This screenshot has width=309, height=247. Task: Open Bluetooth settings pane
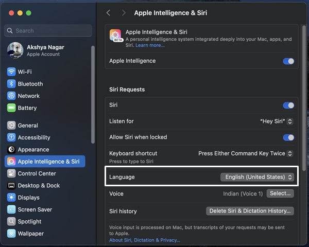tap(45, 84)
